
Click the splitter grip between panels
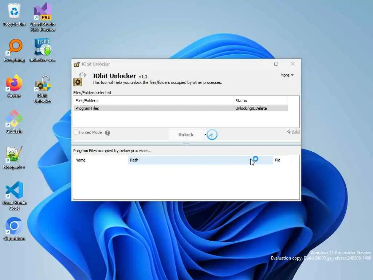(186, 144)
